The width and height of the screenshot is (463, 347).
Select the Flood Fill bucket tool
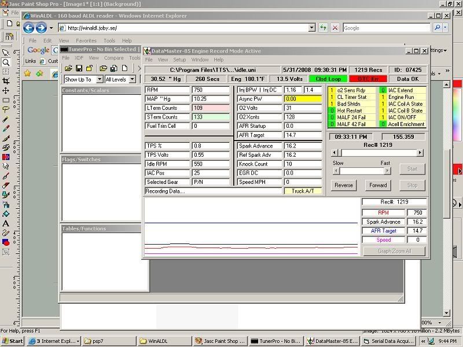coord(6,213)
